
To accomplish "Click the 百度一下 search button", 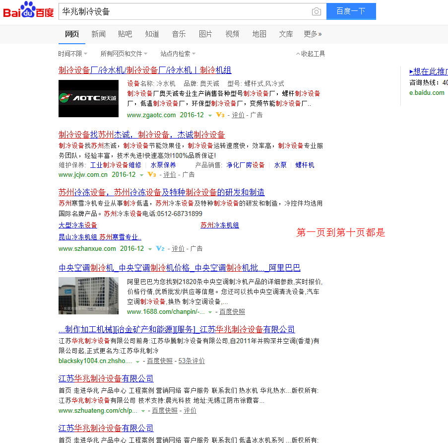I will click(x=351, y=11).
